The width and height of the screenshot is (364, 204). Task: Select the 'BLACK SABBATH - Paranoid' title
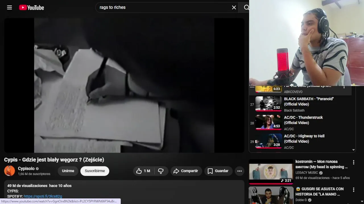[x=309, y=101]
